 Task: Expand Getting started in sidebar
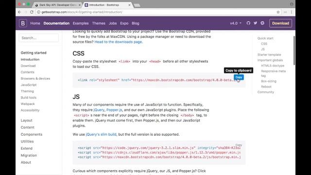34,53
